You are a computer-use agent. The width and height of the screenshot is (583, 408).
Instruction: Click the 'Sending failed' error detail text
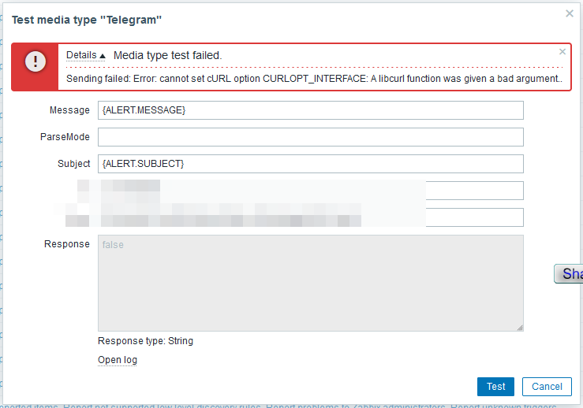click(314, 80)
